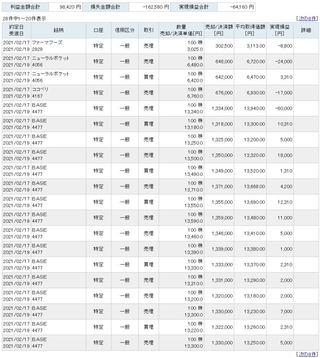Select the 約定日 受渡日 column header

(16, 30)
